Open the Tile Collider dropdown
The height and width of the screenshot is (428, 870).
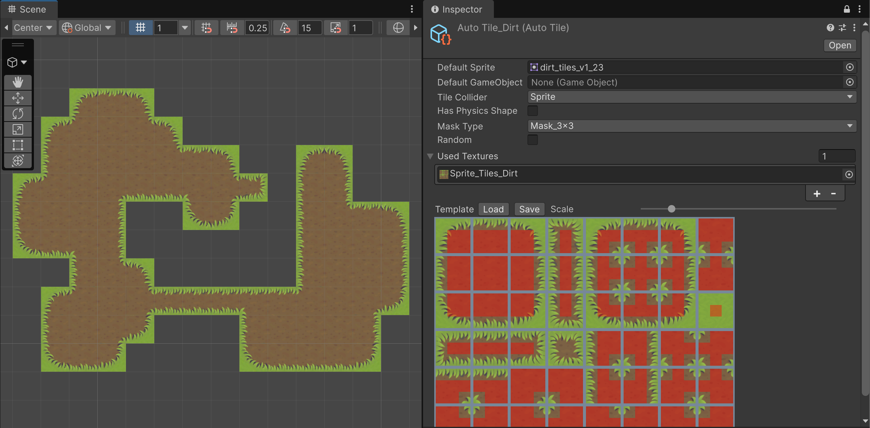coord(692,97)
